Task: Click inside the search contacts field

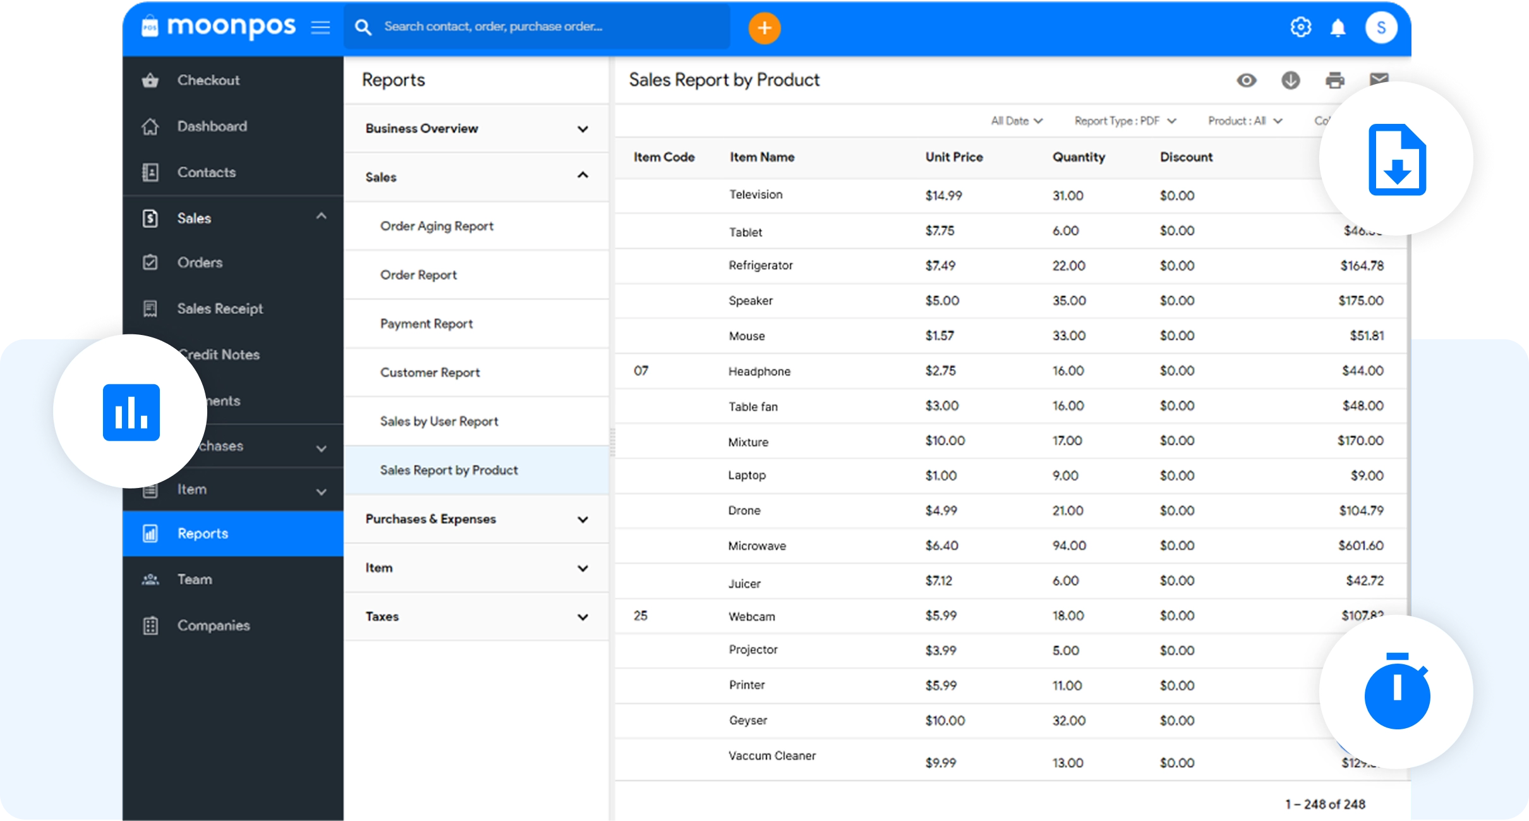Action: point(536,27)
